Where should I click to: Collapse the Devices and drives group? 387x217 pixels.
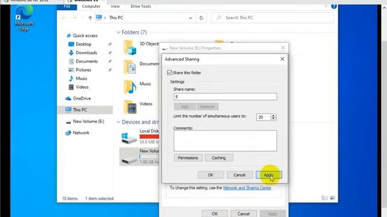(119, 122)
